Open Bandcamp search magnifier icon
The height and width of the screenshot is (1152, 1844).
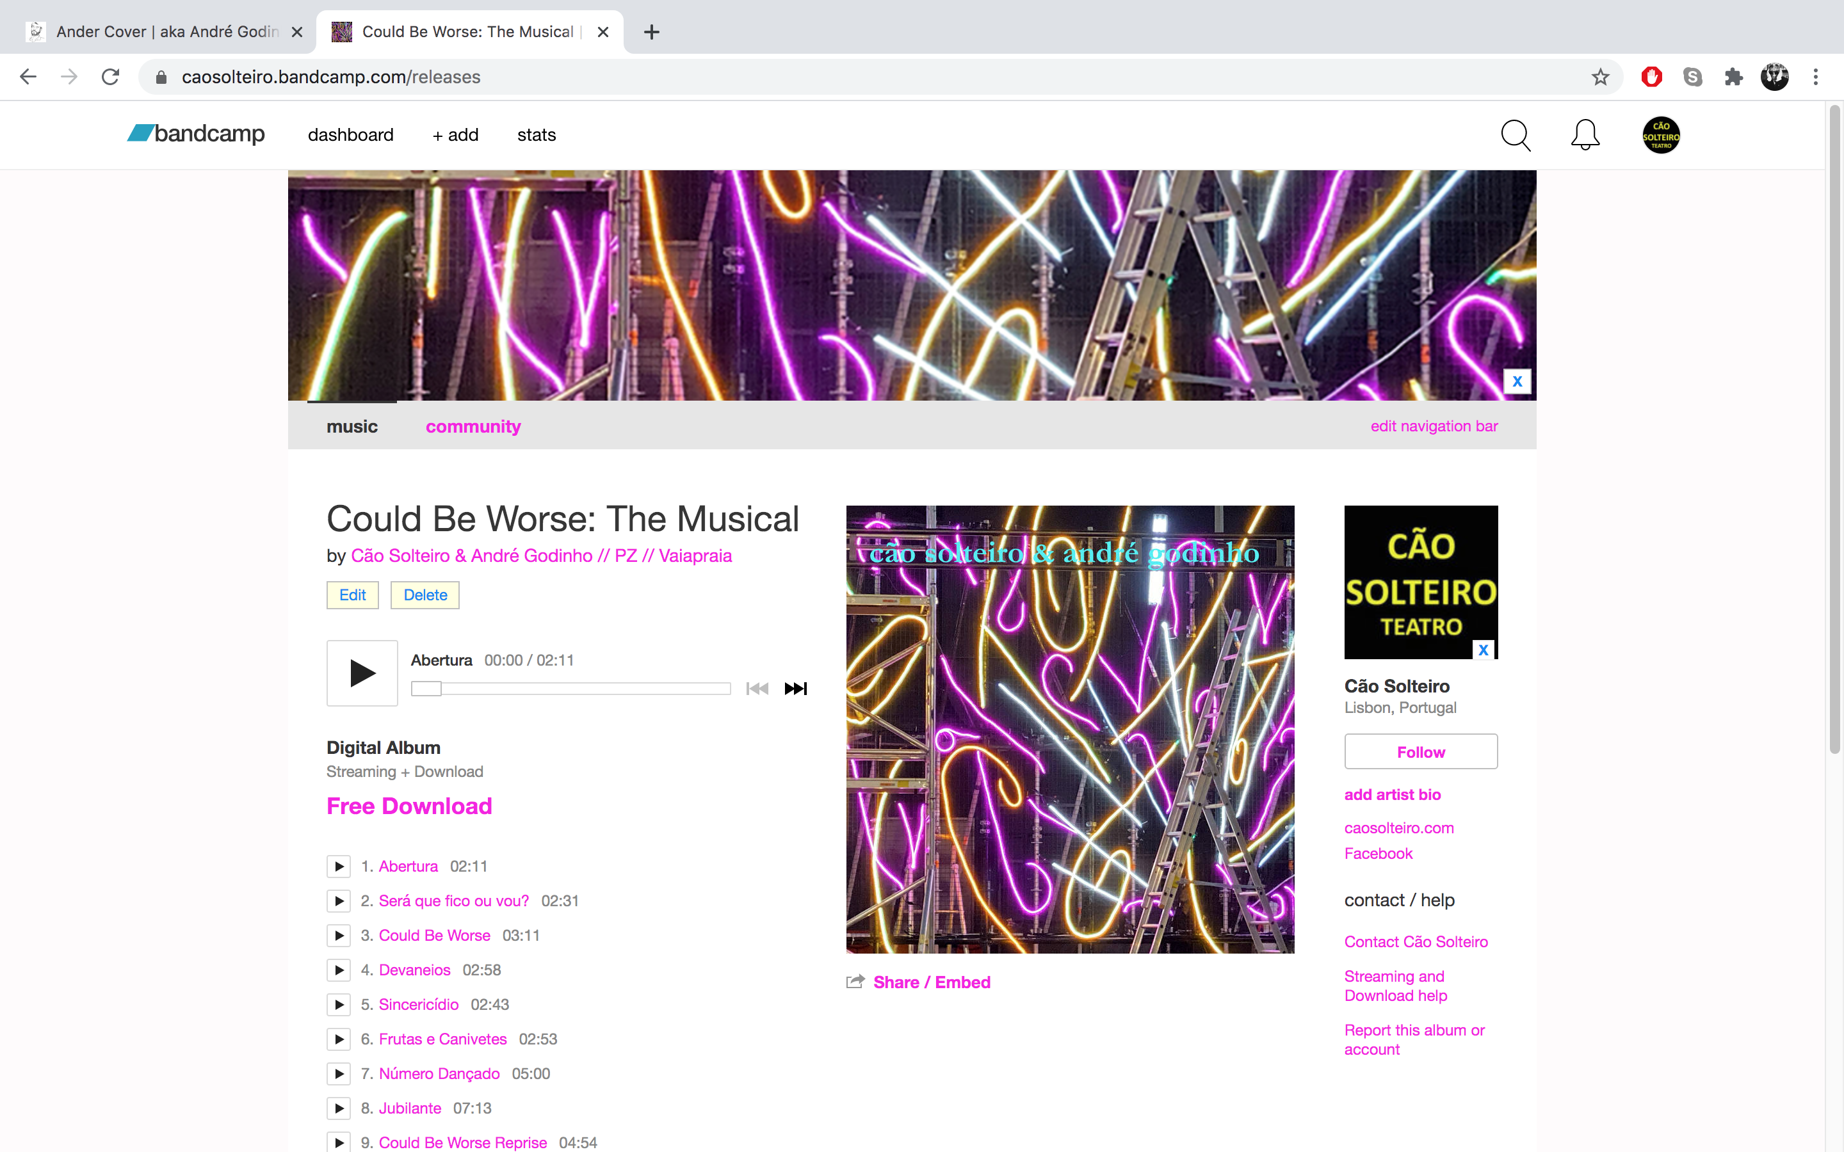(1515, 136)
